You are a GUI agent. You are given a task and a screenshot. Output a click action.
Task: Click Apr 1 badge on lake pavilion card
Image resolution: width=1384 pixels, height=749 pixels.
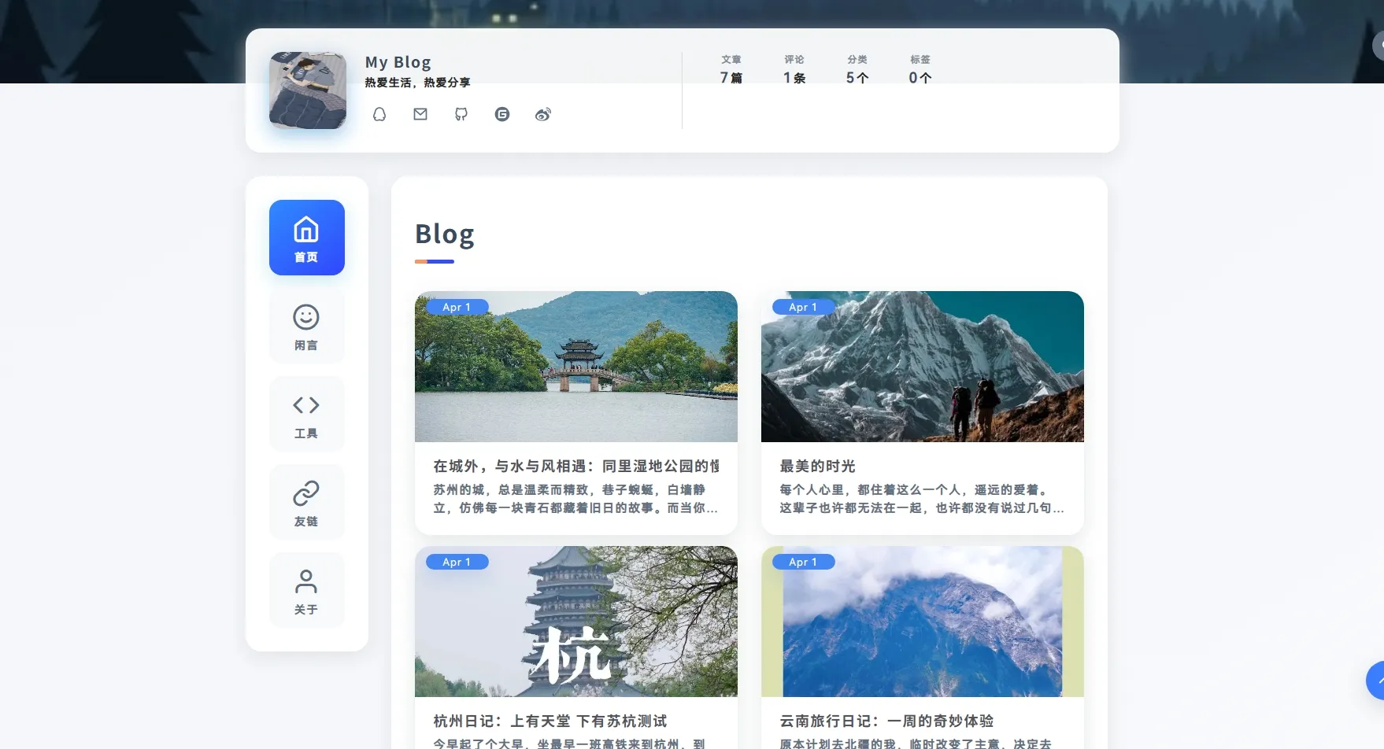coord(457,307)
